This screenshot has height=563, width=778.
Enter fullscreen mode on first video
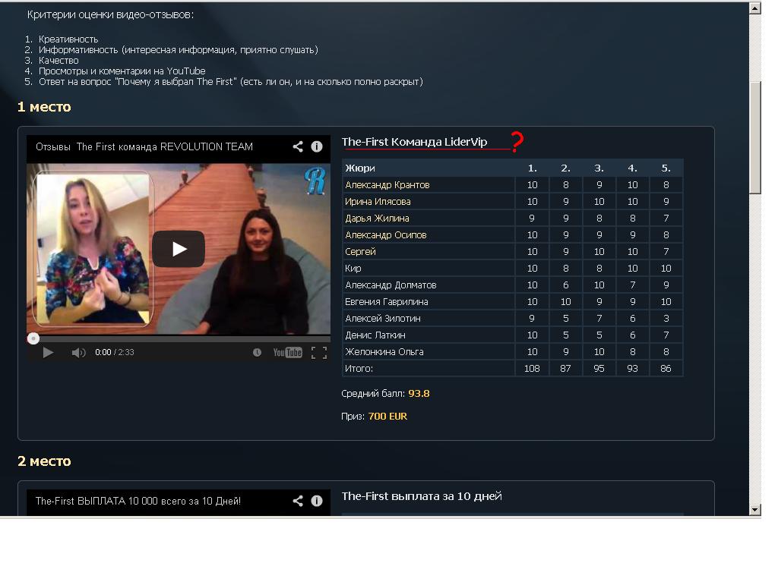click(x=319, y=352)
